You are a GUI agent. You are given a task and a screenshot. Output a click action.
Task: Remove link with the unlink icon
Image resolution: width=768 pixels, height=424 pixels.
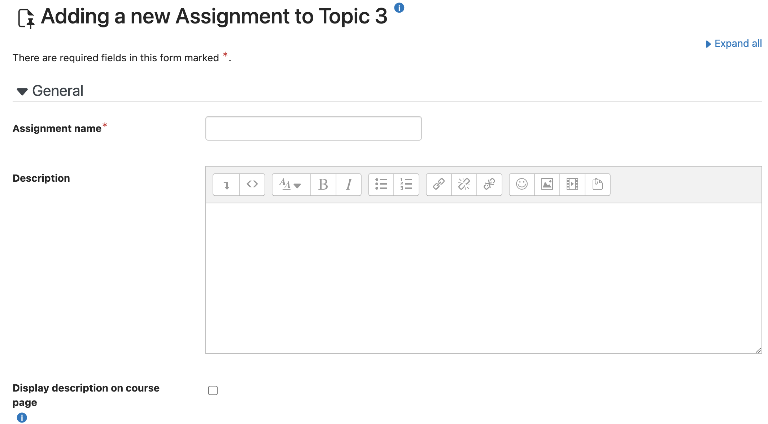tap(464, 185)
